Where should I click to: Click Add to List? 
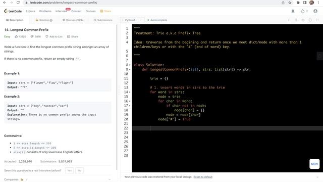pyautogui.click(x=54, y=36)
